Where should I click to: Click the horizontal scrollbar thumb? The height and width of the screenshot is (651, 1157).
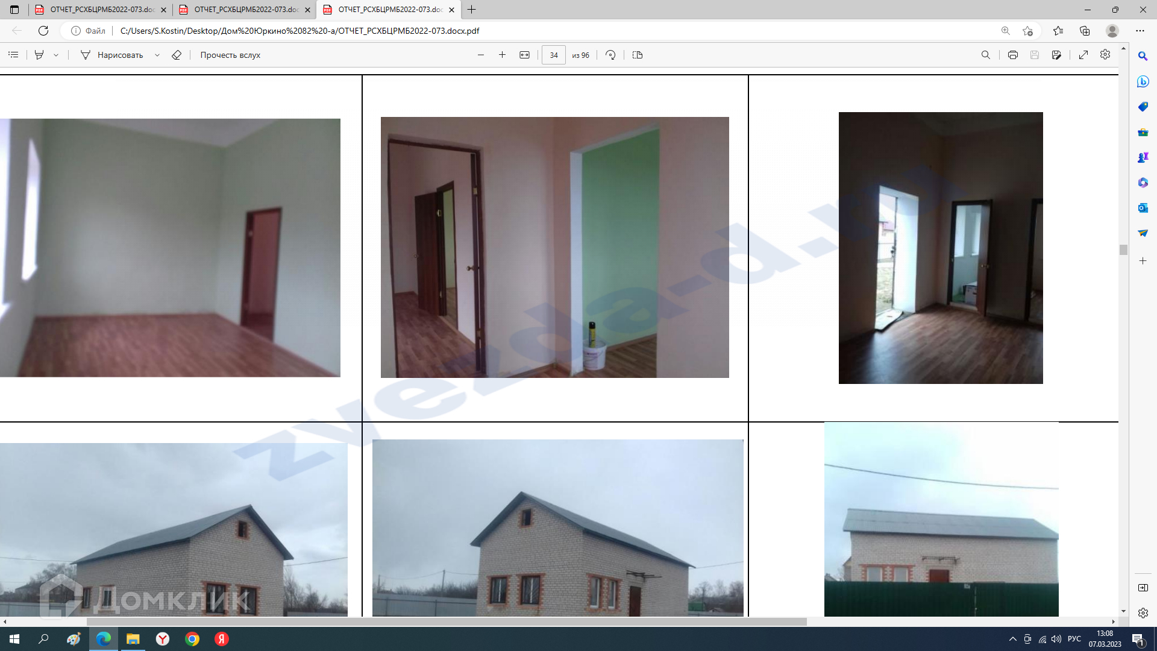(x=446, y=621)
